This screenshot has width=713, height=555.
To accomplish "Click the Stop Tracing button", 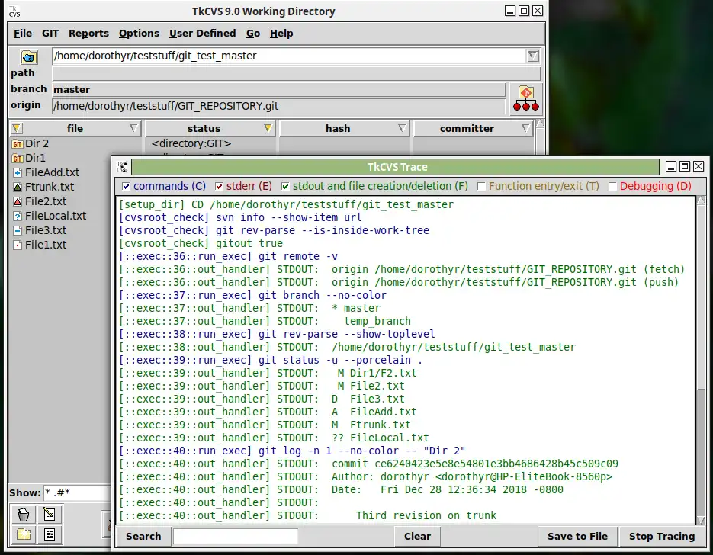I will [662, 537].
